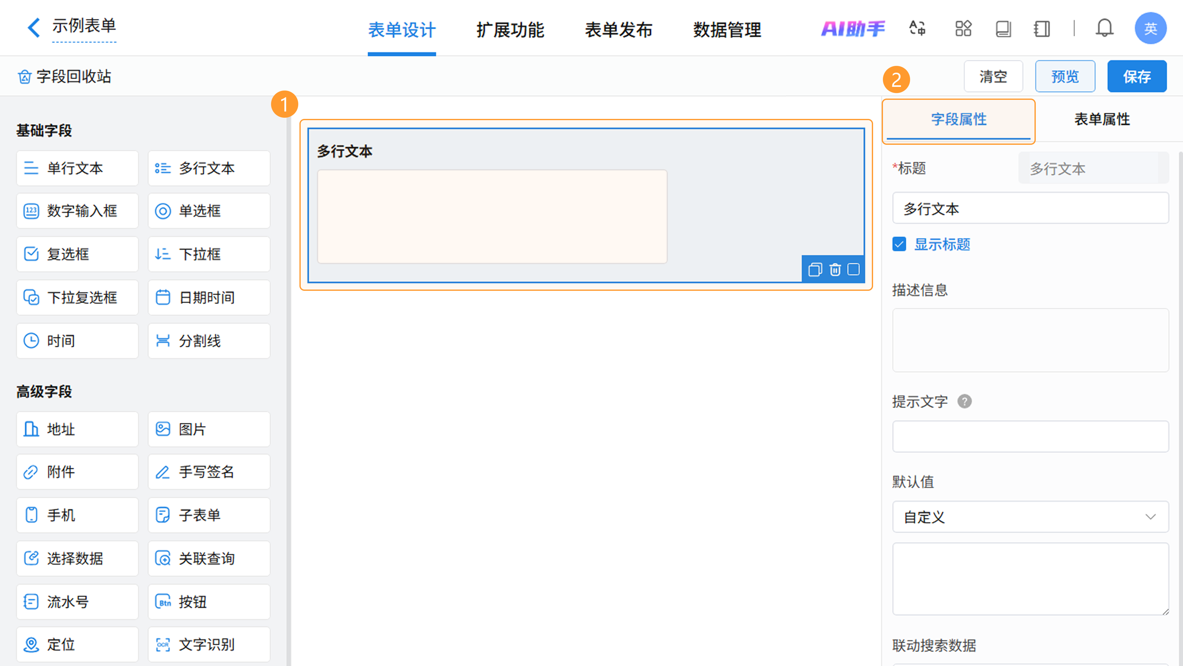Viewport: 1183px width, 666px height.
Task: Open the AI助手 assistant
Action: tap(853, 28)
